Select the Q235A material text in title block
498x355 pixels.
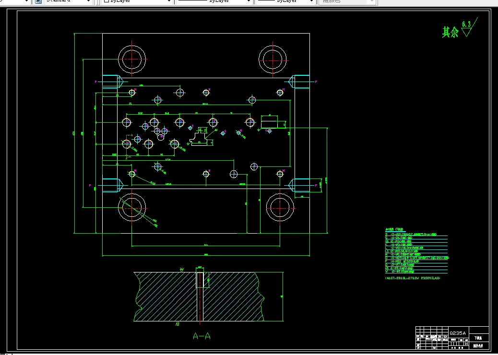click(458, 333)
